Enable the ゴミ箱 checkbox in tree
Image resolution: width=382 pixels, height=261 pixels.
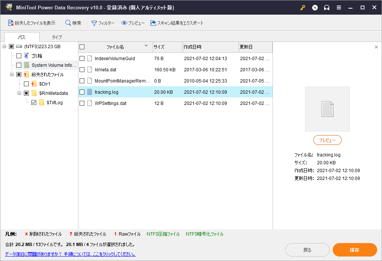point(19,56)
